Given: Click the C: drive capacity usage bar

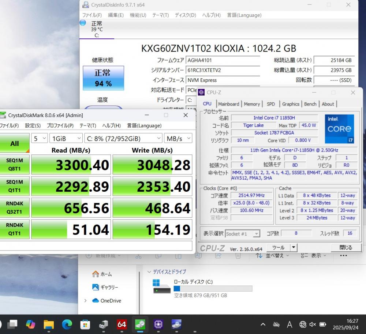Looking at the screenshot, I should click(x=213, y=289).
